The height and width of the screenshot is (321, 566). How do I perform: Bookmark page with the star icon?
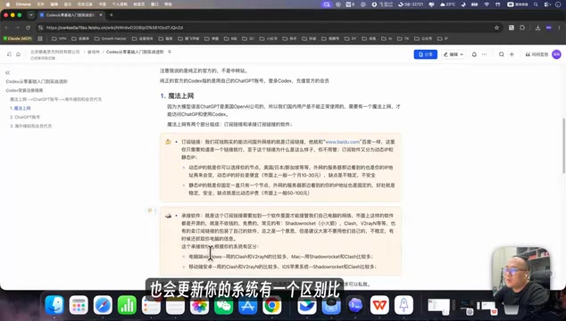coord(496,28)
